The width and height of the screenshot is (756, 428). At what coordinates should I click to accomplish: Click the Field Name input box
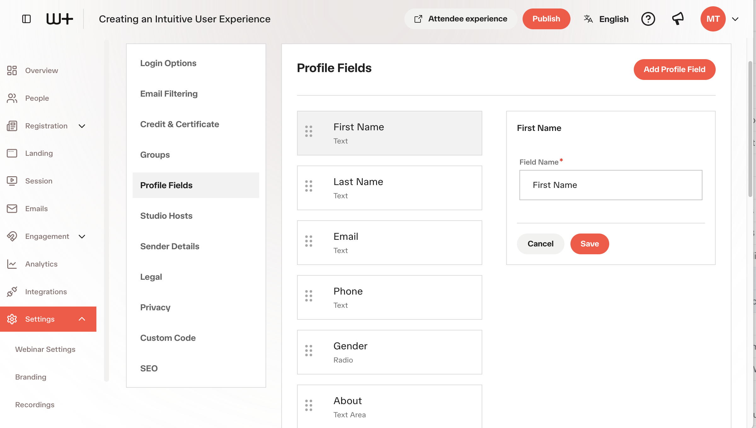(x=611, y=185)
